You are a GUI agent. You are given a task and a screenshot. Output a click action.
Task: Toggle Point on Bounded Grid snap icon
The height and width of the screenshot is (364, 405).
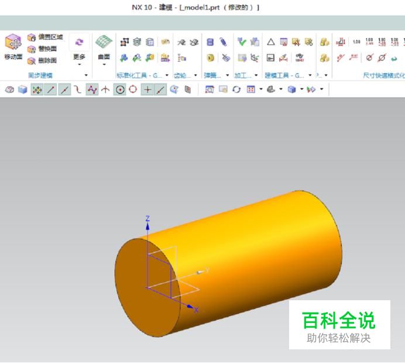click(188, 90)
